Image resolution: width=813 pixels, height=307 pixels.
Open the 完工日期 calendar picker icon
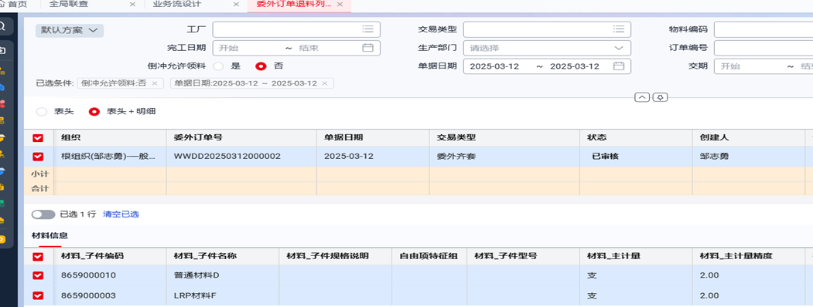[367, 48]
